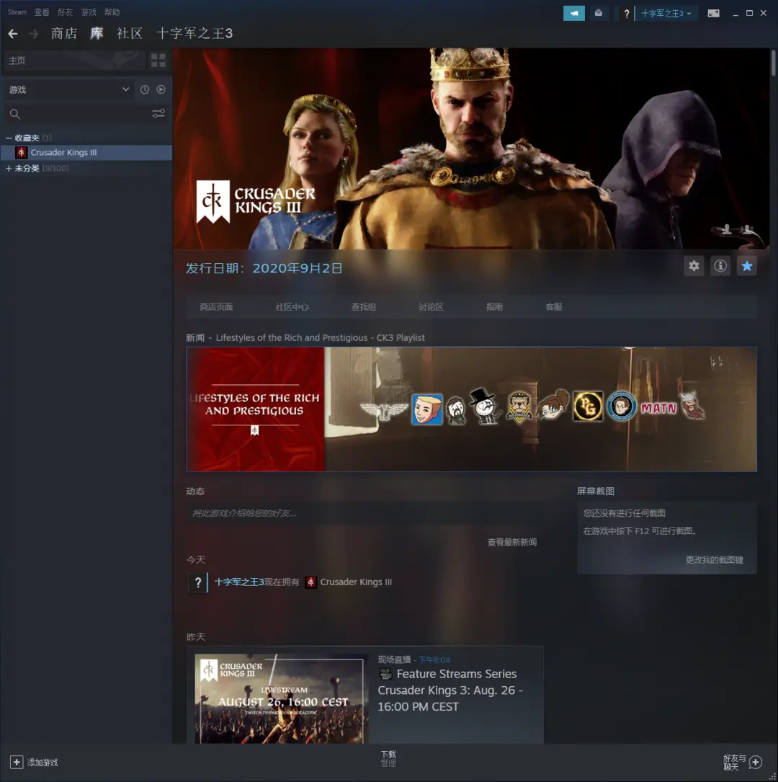Click the 查找组 link
The image size is (778, 782).
(x=363, y=307)
